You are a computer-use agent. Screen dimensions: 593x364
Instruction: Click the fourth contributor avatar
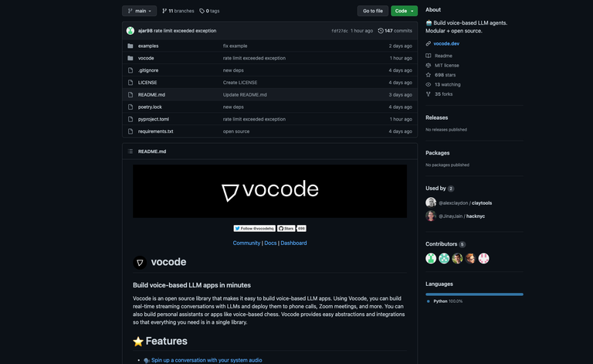pos(470,258)
